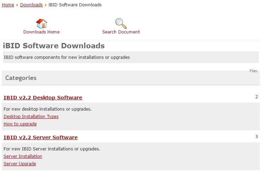Click the breadcrumb arrow after Downloads
The height and width of the screenshot is (173, 262).
45,5
